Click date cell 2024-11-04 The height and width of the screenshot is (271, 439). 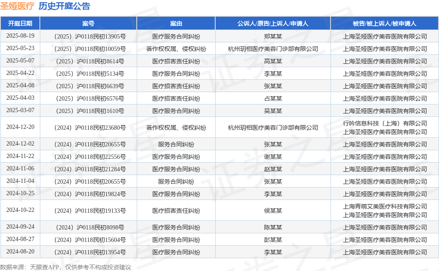pos(20,181)
